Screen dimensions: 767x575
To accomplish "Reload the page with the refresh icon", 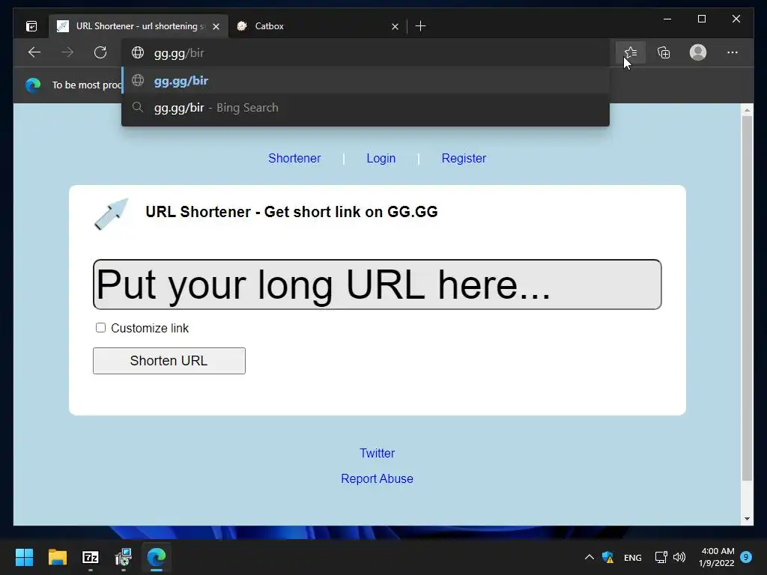I will click(100, 52).
